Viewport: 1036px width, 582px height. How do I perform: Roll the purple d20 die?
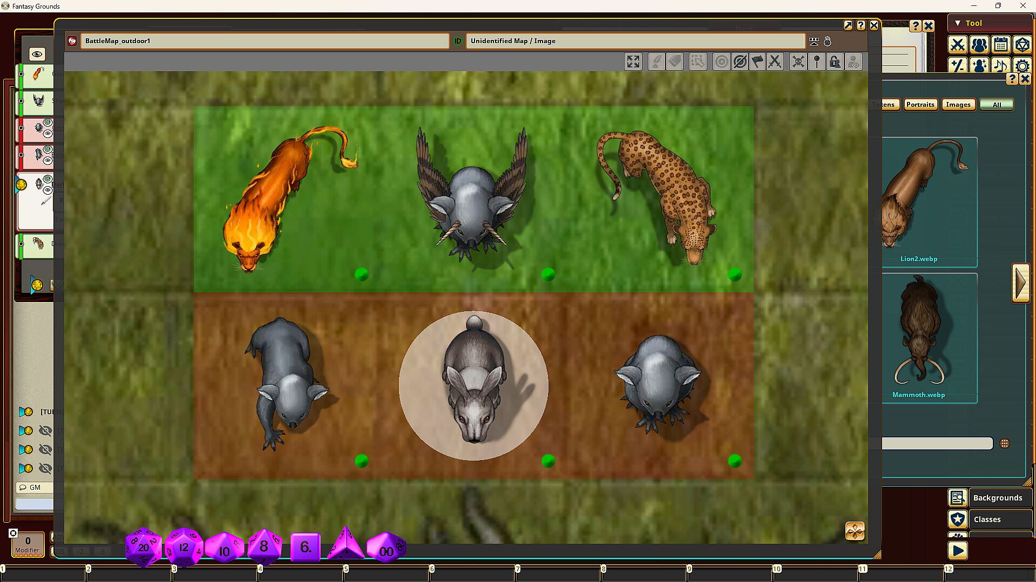[143, 547]
